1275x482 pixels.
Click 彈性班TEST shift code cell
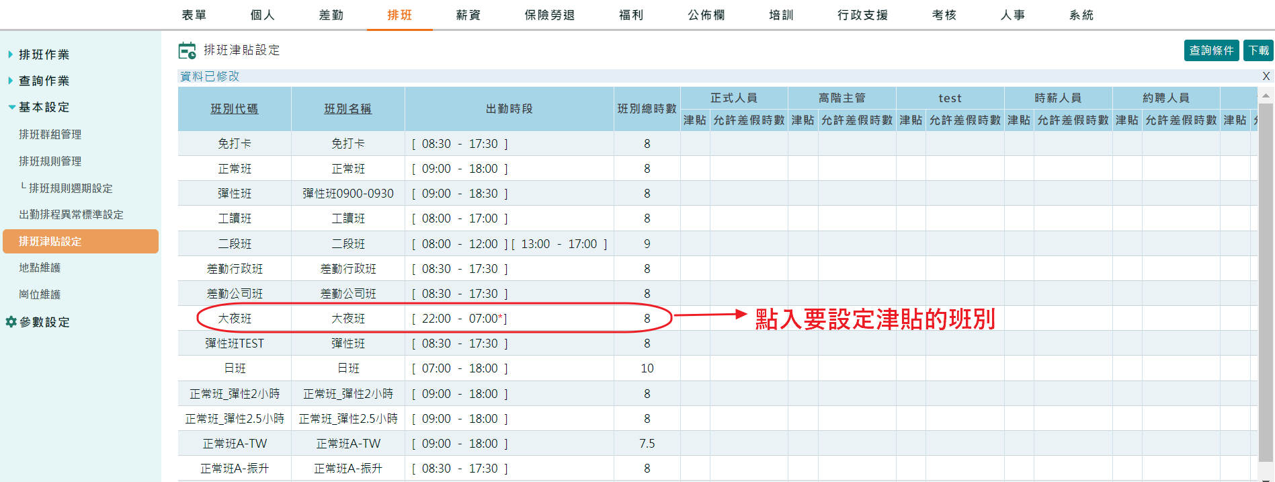(x=235, y=344)
